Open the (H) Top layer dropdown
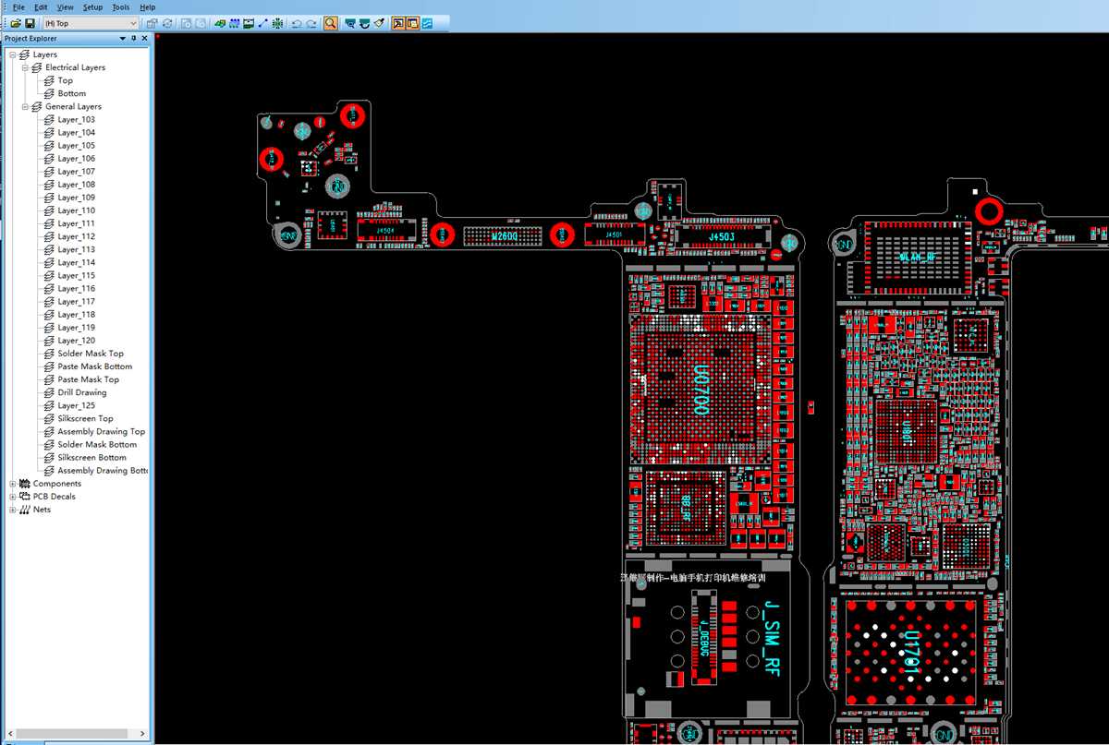The height and width of the screenshot is (745, 1109). (x=91, y=23)
